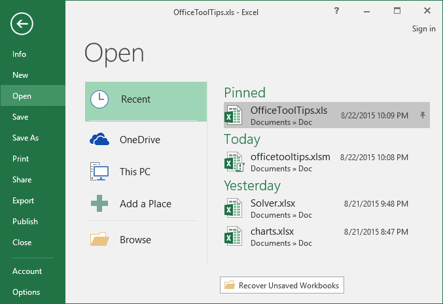Select the OneDrive location label
This screenshot has width=443, height=304.
[x=140, y=139]
